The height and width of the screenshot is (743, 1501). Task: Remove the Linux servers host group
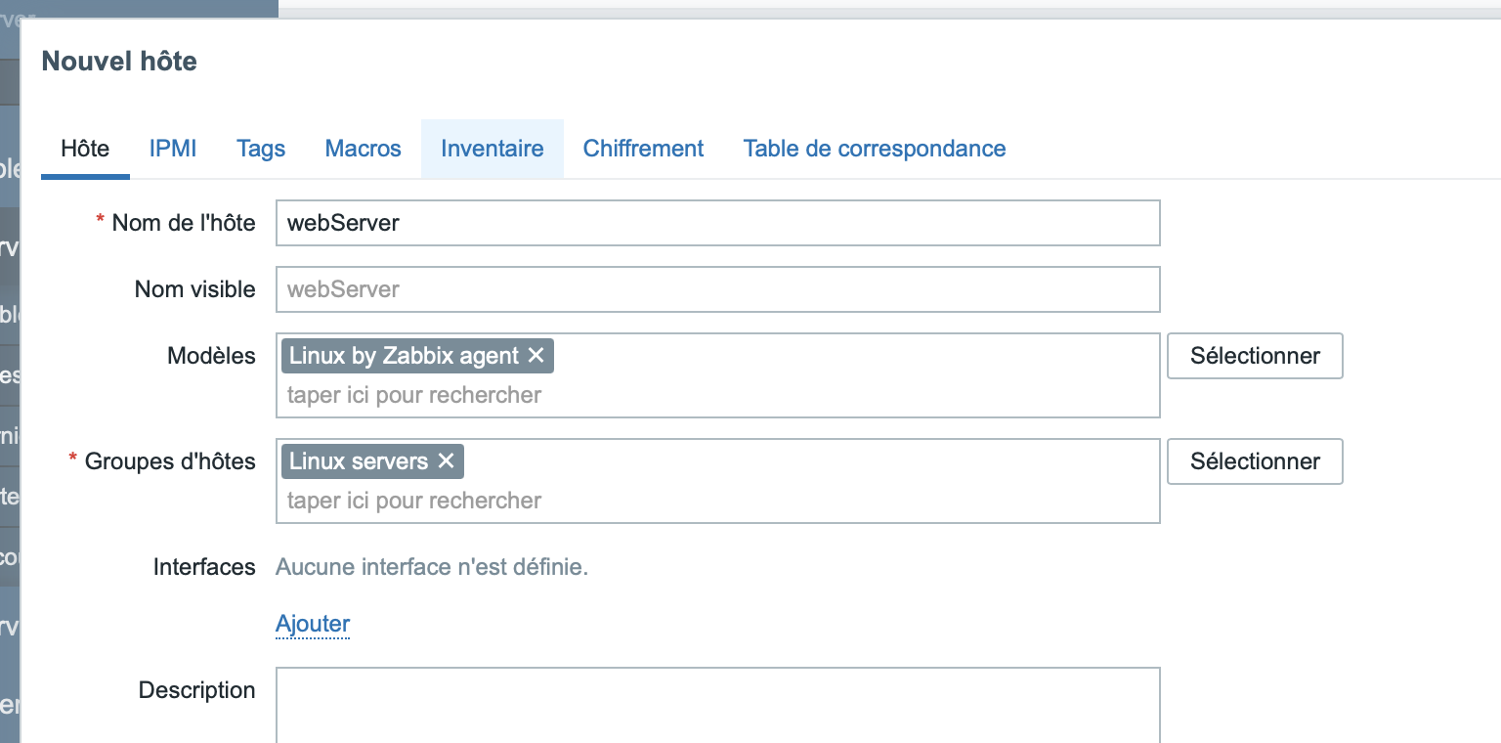(446, 461)
